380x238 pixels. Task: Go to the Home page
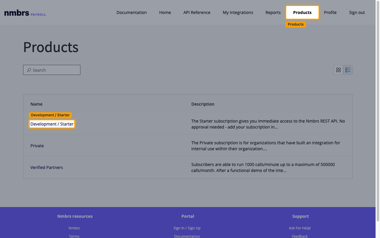165,12
